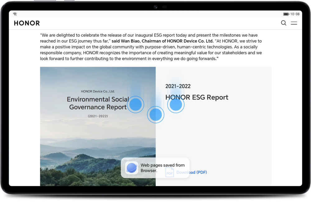Tap the Browser app icon in the notification
311x202 pixels.
click(x=132, y=168)
